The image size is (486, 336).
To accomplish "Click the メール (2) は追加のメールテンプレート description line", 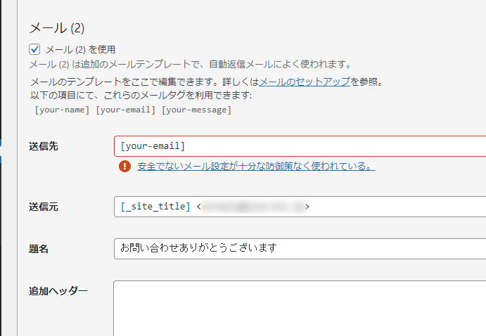I will click(190, 64).
